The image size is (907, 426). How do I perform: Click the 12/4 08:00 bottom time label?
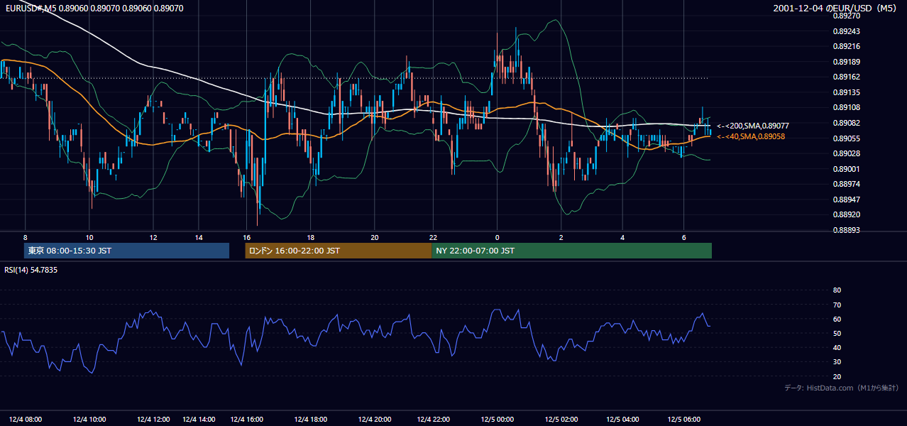click(25, 419)
